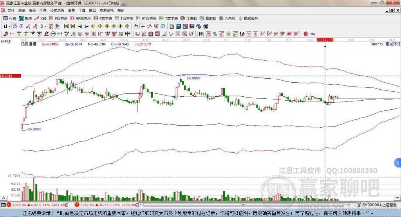Open the 江恩 menu

click(x=43, y=11)
